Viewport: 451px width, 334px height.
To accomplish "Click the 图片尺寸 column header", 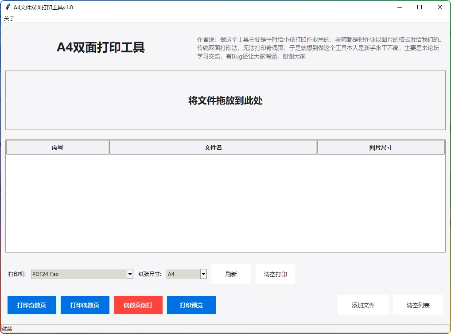I will tap(381, 147).
